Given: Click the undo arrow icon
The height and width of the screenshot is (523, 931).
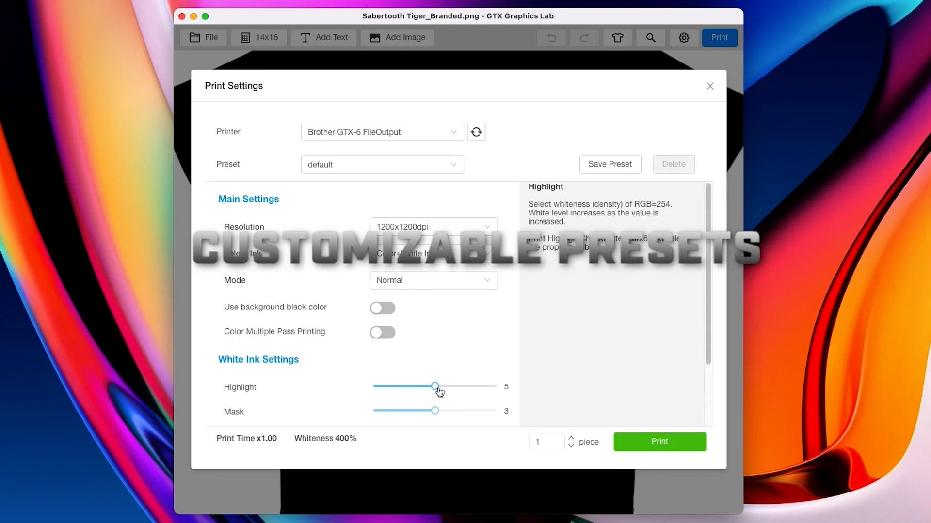Looking at the screenshot, I should click(551, 37).
